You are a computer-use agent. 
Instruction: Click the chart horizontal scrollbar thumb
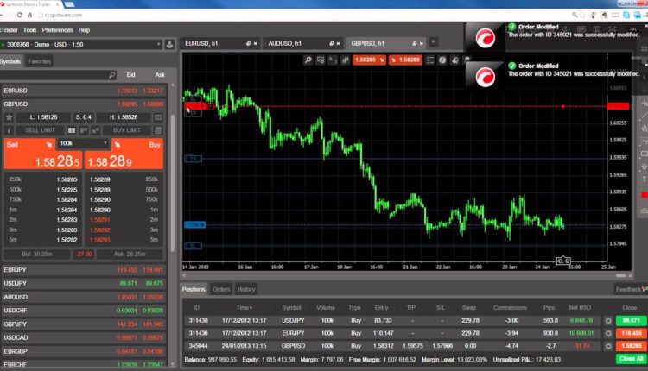pyautogui.click(x=620, y=276)
